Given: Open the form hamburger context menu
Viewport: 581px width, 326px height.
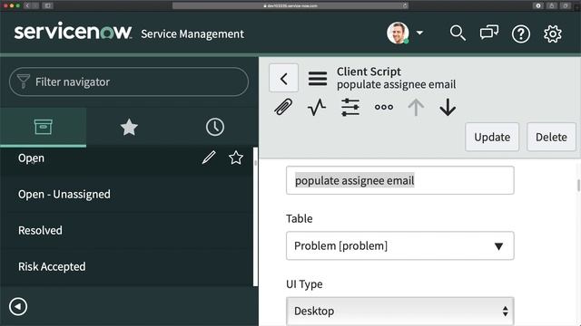Looking at the screenshot, I should tap(318, 79).
